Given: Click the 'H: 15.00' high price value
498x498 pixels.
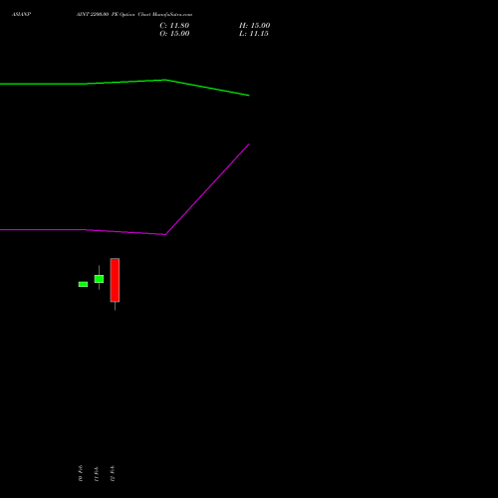Looking at the screenshot, I should point(255,26).
